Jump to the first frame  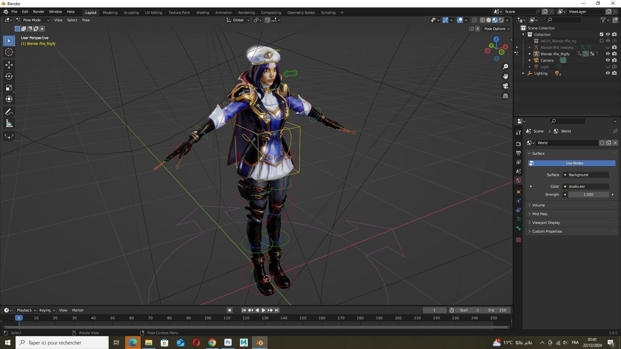pyautogui.click(x=244, y=310)
